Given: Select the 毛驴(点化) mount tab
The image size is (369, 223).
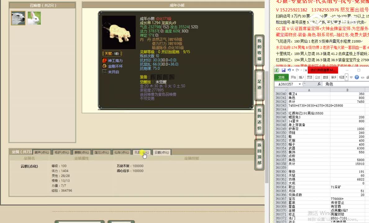Looking at the screenshot, I should (x=62, y=152).
